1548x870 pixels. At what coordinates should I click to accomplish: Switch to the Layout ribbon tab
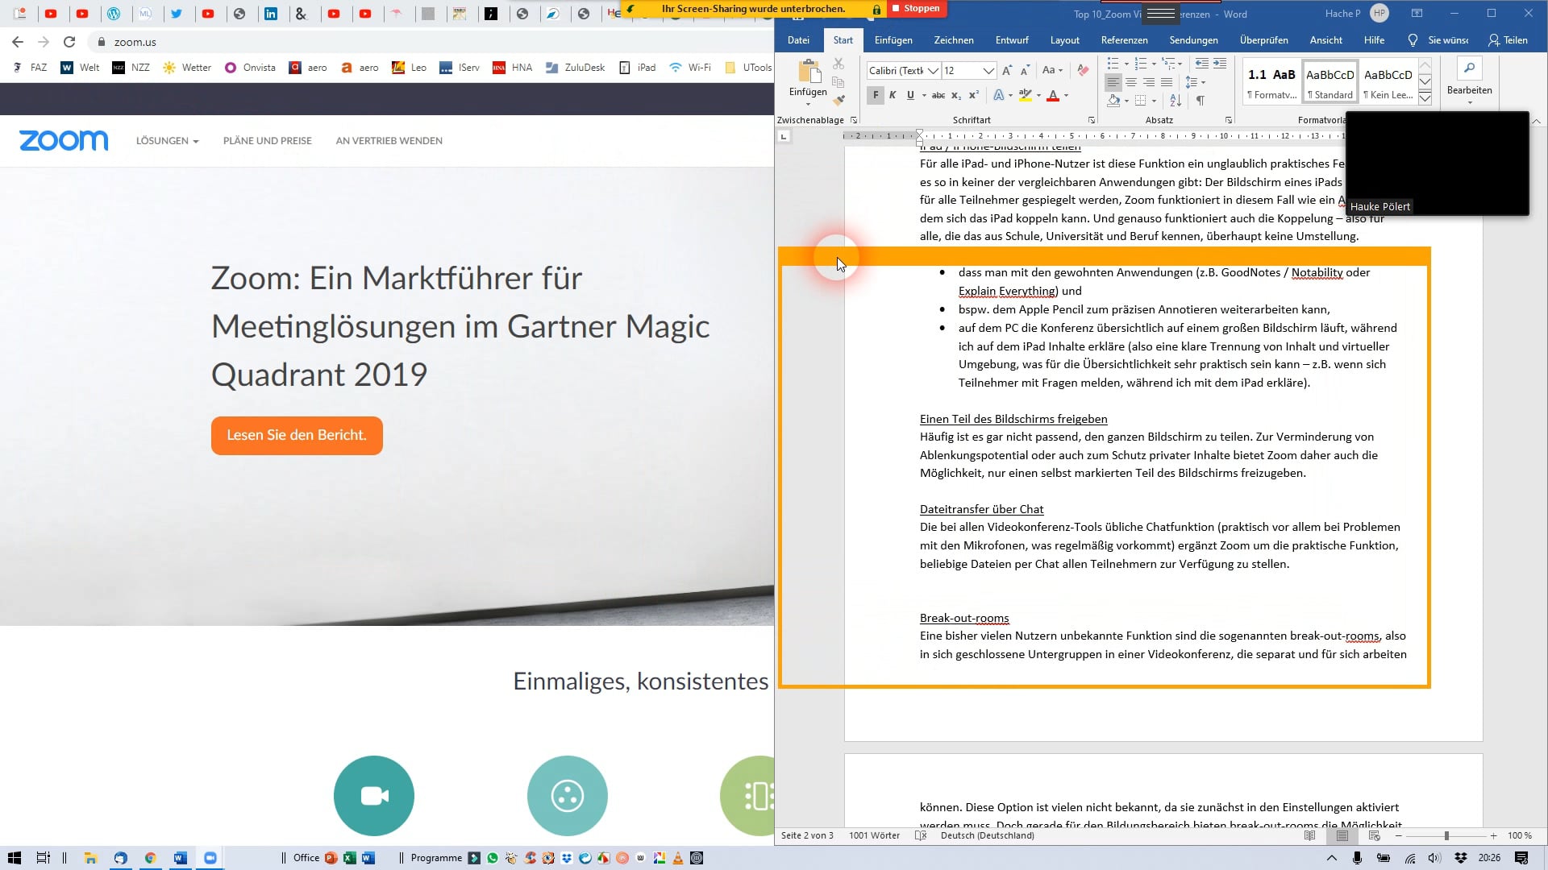1064,40
